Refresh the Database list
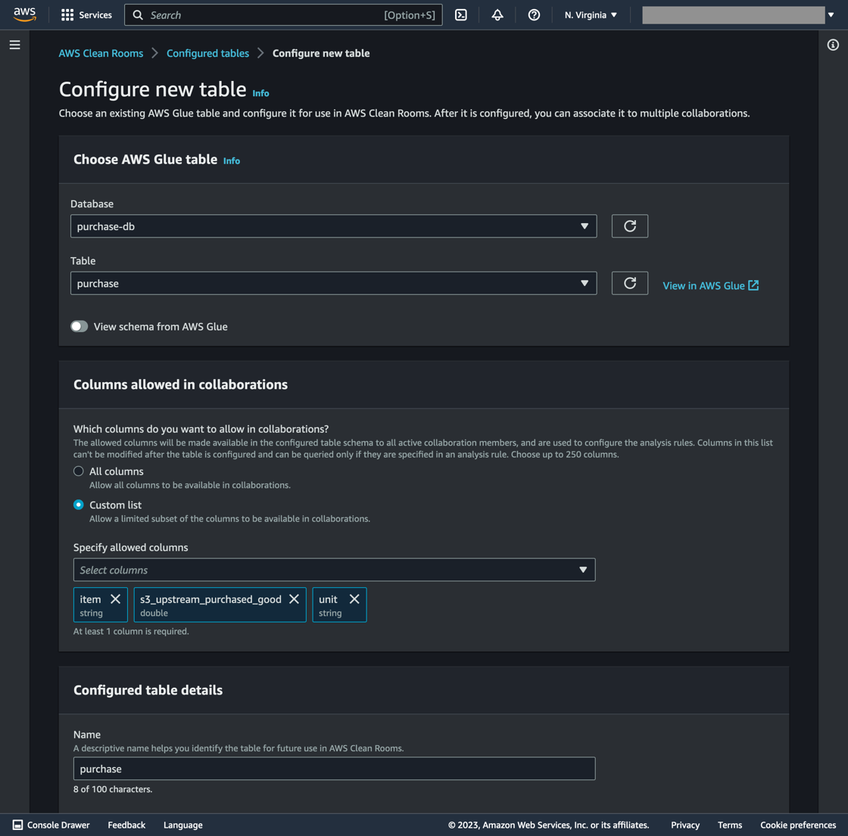This screenshot has width=848, height=836. 629,225
